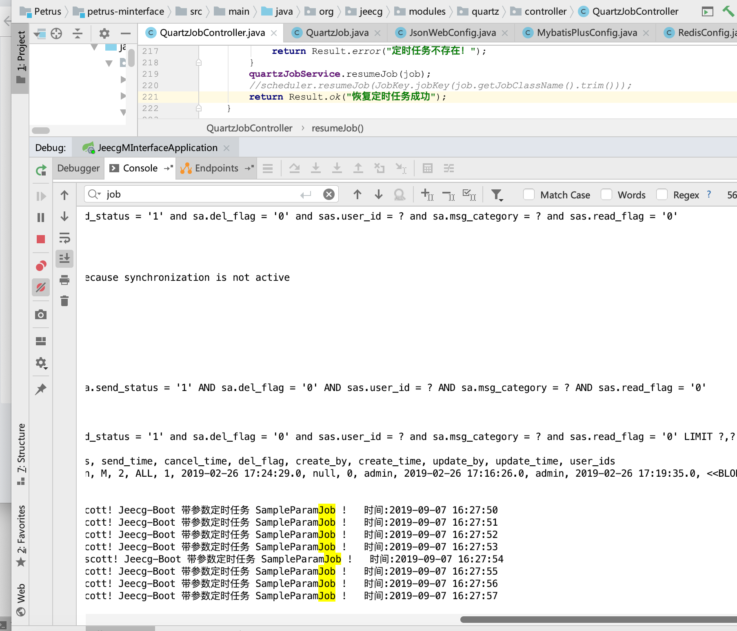737x631 pixels.
Task: Pause the running program
Action: pos(41,218)
